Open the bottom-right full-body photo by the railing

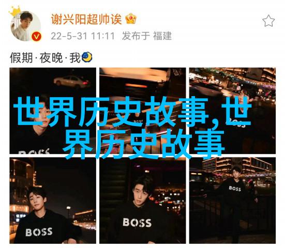pos(232,200)
